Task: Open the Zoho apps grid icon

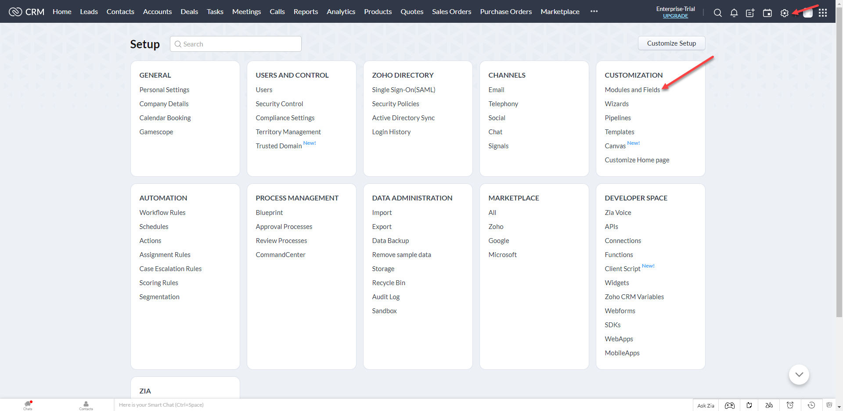Action: 823,13
